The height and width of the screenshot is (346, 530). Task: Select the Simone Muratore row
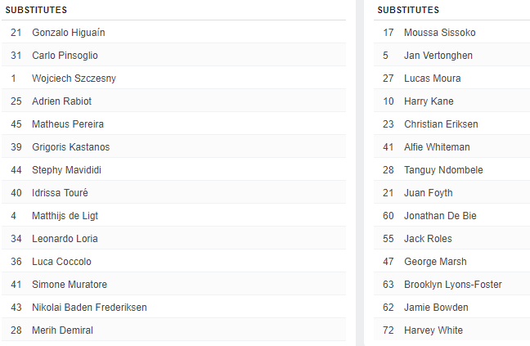(x=69, y=285)
